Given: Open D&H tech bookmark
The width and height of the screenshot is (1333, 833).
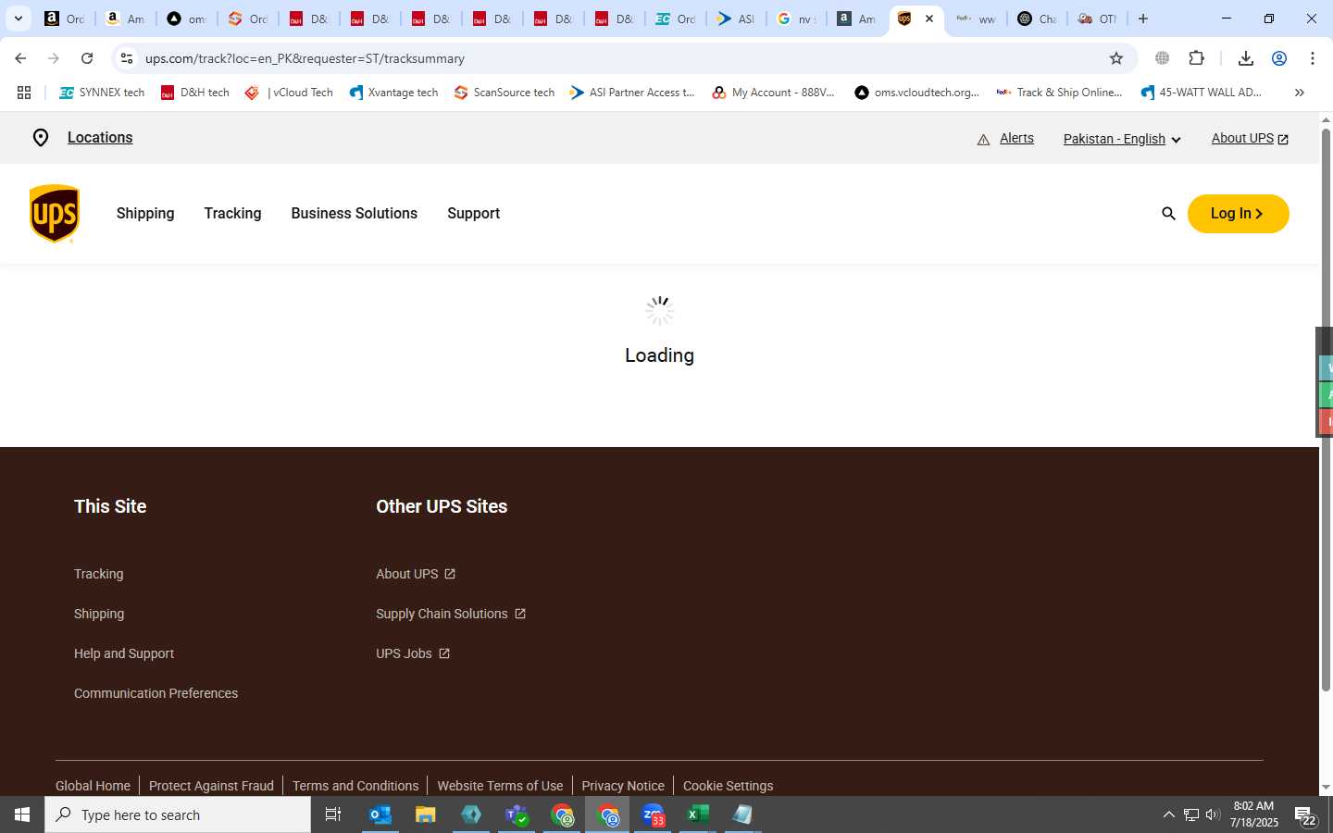Looking at the screenshot, I should click(x=195, y=93).
